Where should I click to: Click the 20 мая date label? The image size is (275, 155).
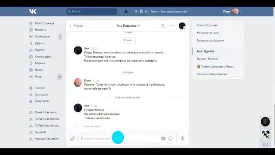[x=128, y=40]
